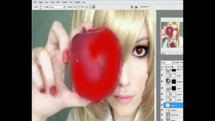The width and height of the screenshot is (215, 121).
Task: Click the Navigator preview thumbnail
Action: [172, 35]
